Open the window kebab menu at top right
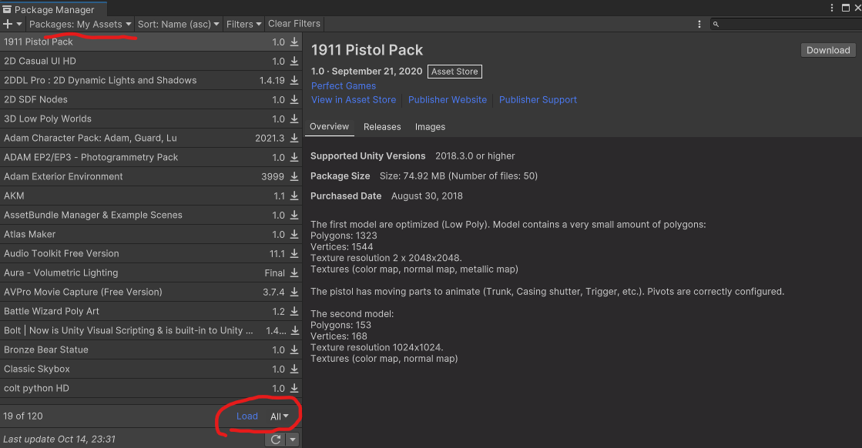Screen dimensions: 862x448 click(832, 8)
